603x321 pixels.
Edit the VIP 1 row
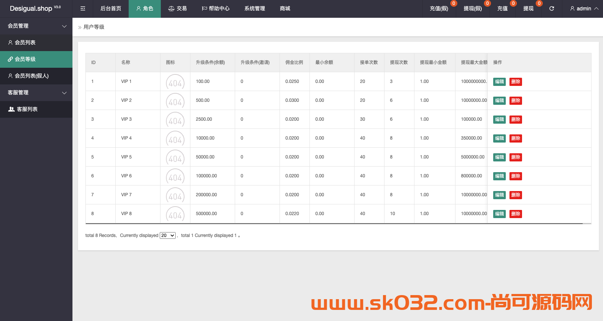point(499,82)
